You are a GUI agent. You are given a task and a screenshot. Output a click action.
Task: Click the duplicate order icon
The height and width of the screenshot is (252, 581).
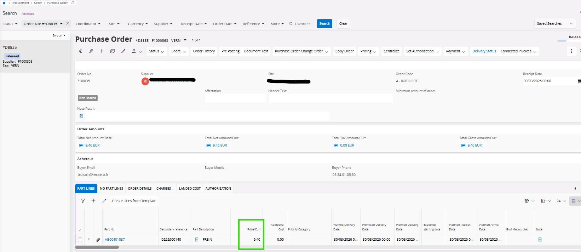[113, 51]
